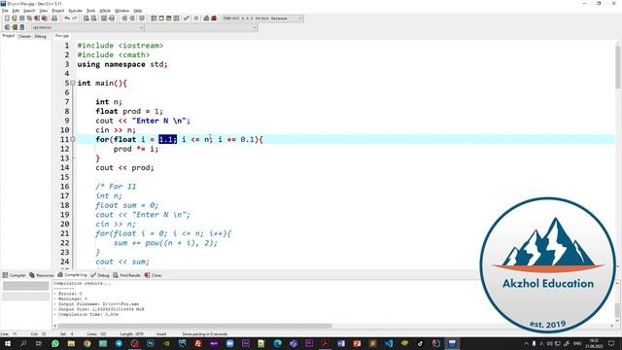
Task: Open the Find Results bottom tab
Action: coord(127,275)
